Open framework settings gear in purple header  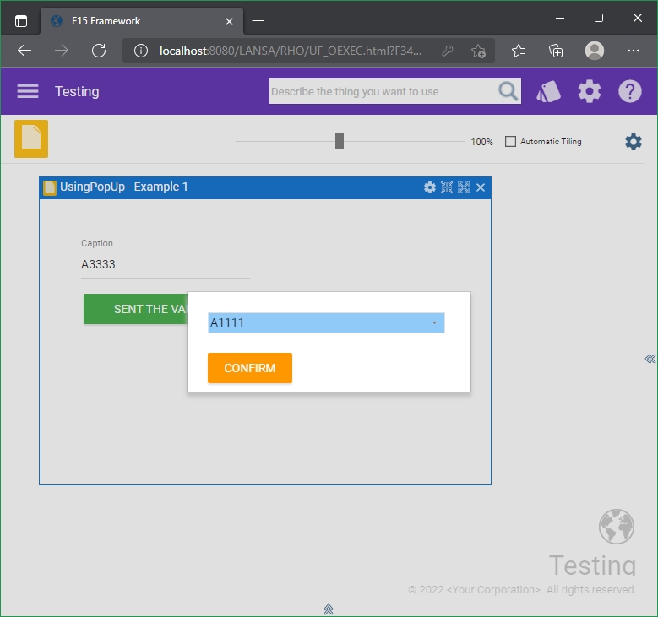coord(589,91)
